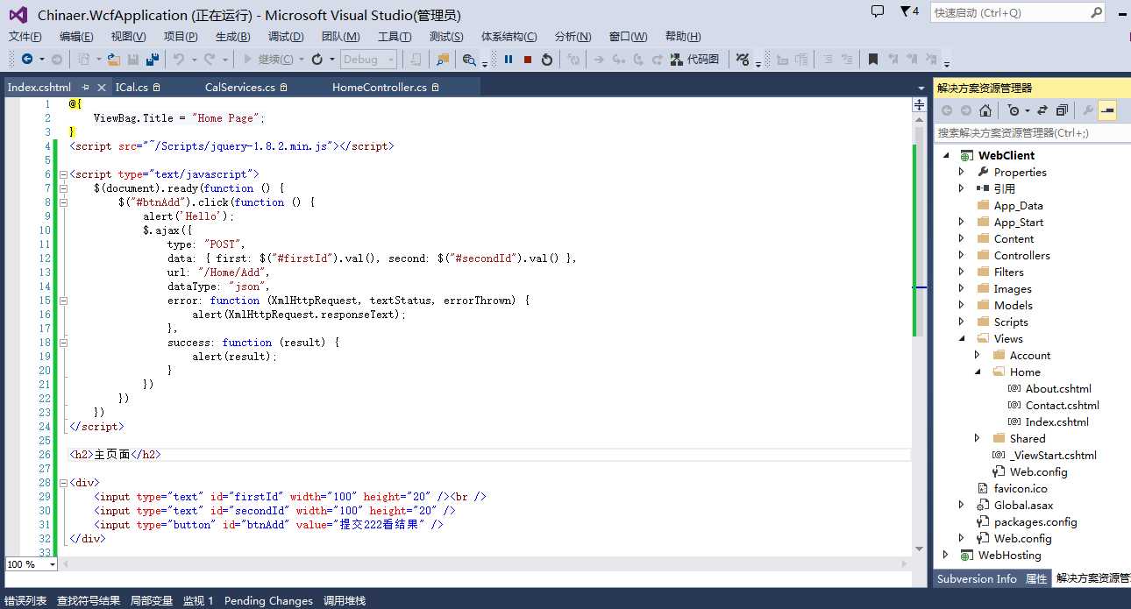Close the Index.cshtml tab
The height and width of the screenshot is (609, 1131).
point(102,87)
